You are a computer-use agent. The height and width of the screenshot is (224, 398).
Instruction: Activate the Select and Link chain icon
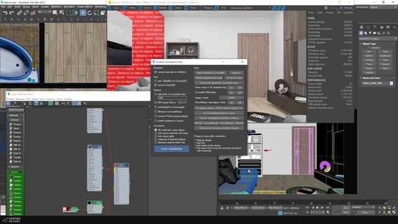pos(19,12)
